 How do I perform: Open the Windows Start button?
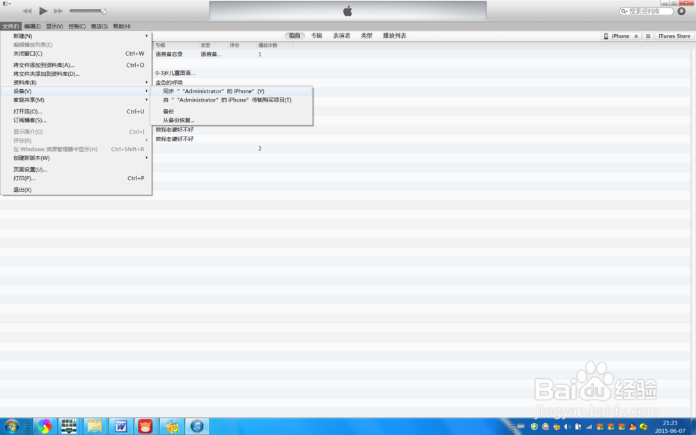coord(12,427)
